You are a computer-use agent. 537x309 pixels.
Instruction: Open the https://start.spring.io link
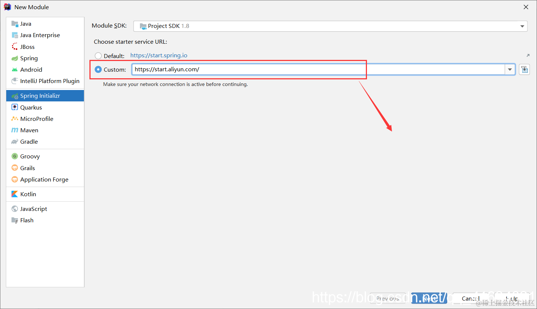point(159,55)
